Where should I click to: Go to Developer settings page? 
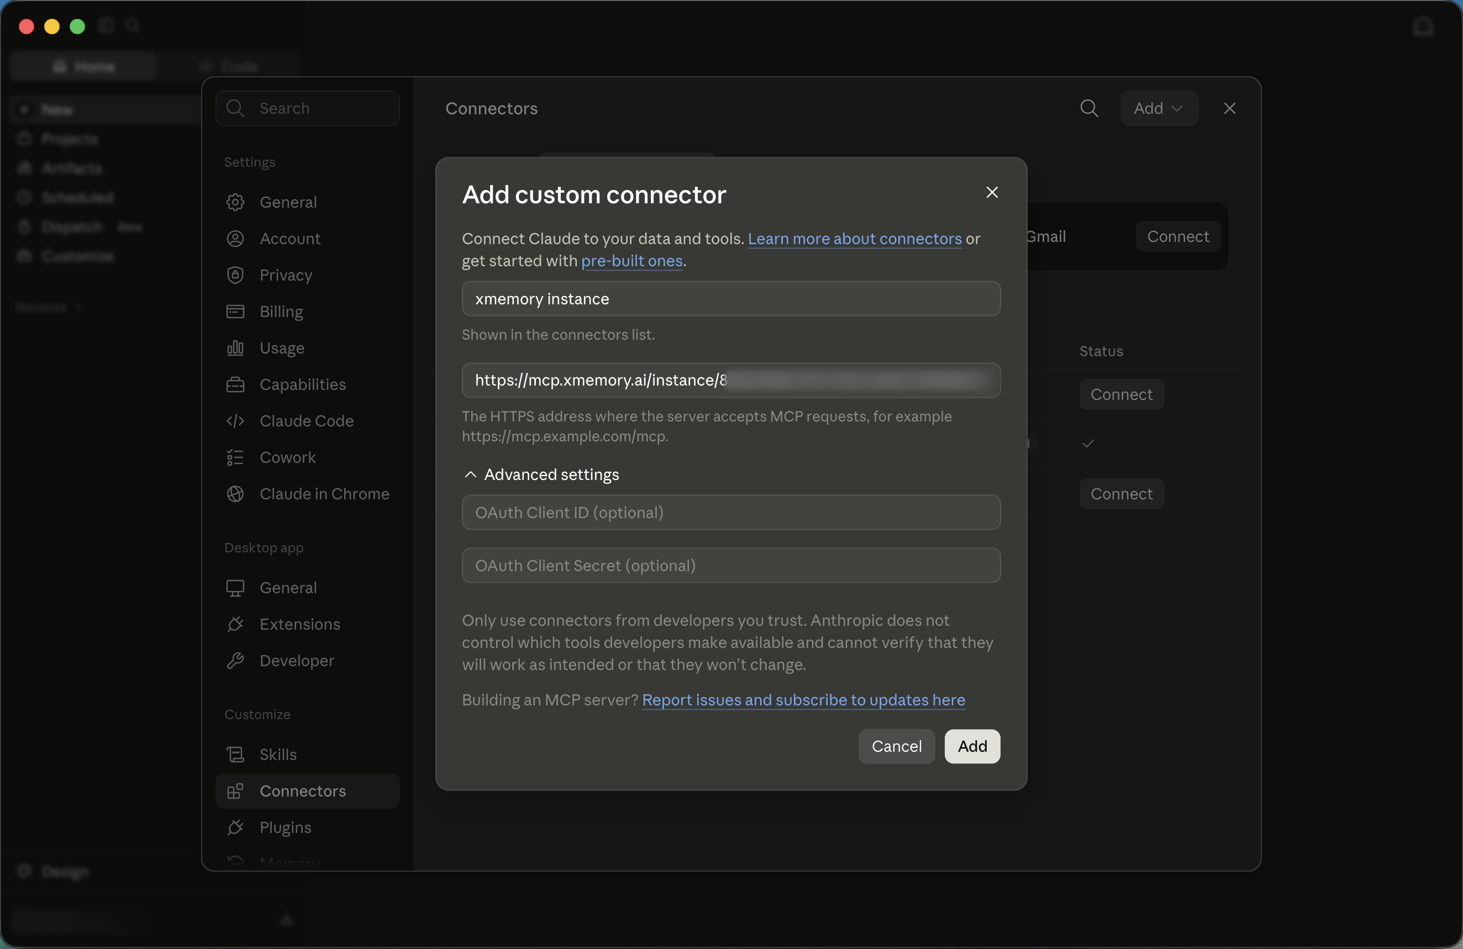(307, 661)
